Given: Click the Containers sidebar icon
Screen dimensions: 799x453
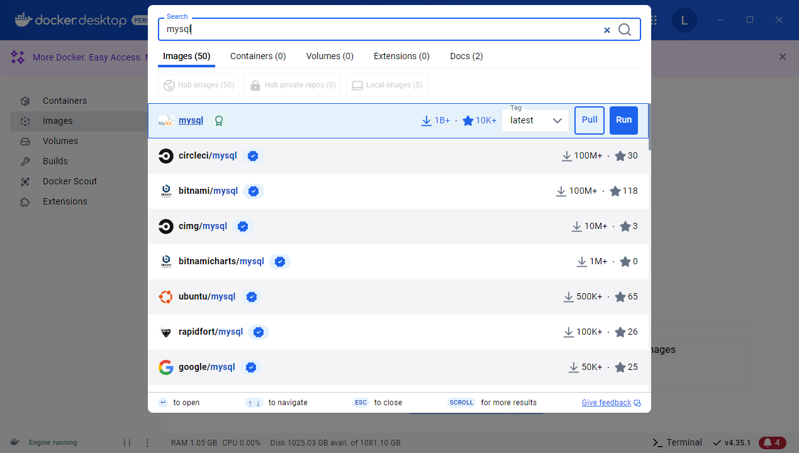Looking at the screenshot, I should (x=25, y=101).
